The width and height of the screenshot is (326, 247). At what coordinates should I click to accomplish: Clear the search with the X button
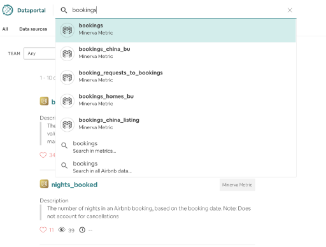290,10
